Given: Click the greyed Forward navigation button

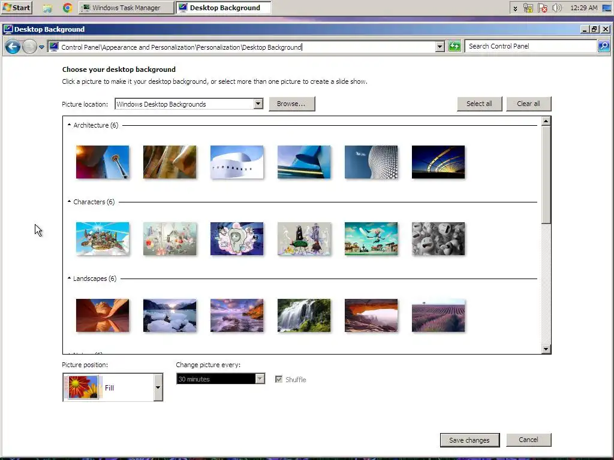Looking at the screenshot, I should coord(29,47).
